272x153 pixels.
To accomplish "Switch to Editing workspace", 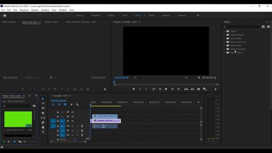I will (x=111, y=15).
